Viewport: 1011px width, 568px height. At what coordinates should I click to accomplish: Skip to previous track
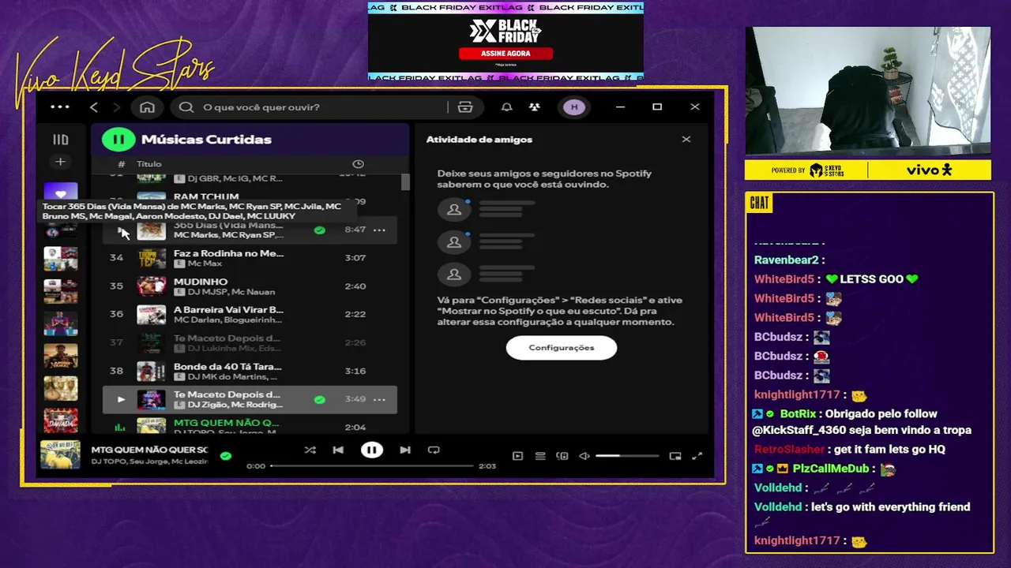pyautogui.click(x=338, y=450)
